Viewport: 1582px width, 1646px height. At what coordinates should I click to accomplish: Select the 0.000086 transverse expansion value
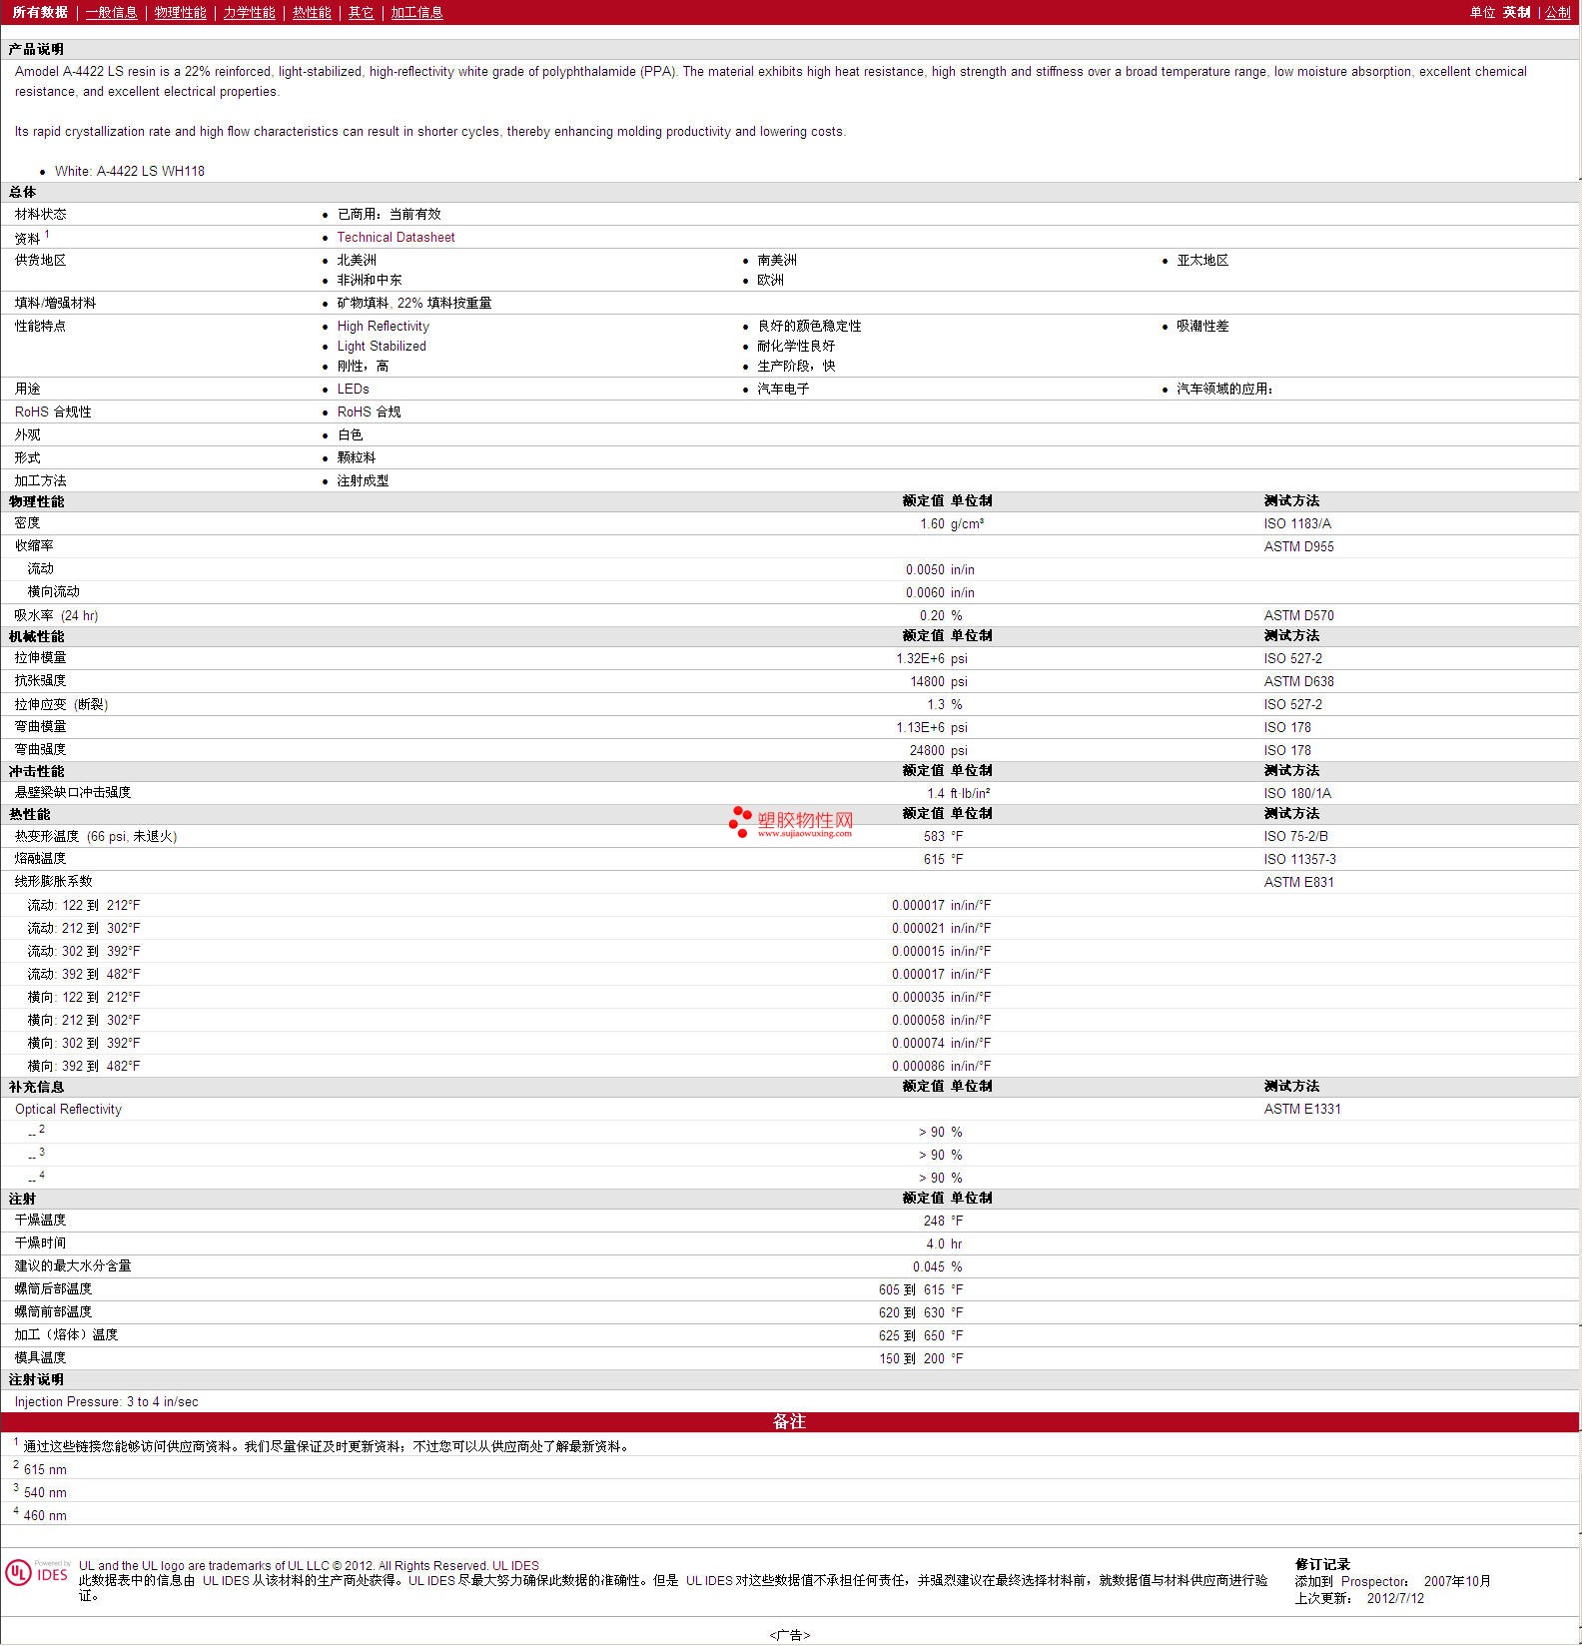click(918, 1066)
